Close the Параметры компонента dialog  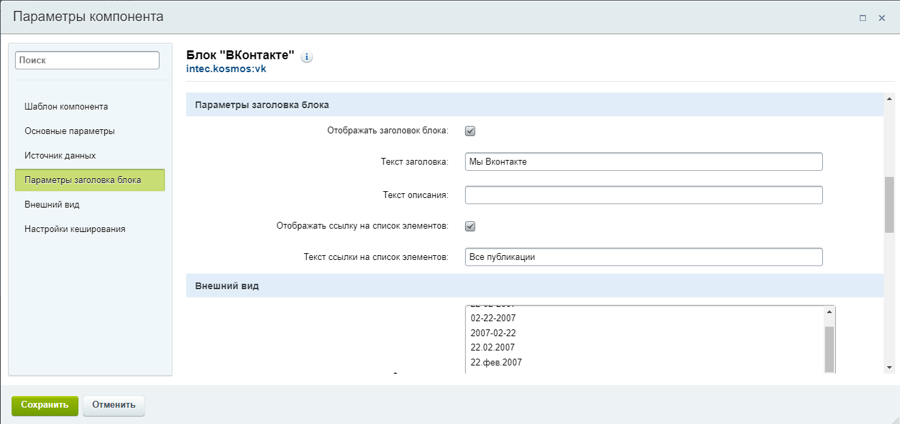pos(882,18)
